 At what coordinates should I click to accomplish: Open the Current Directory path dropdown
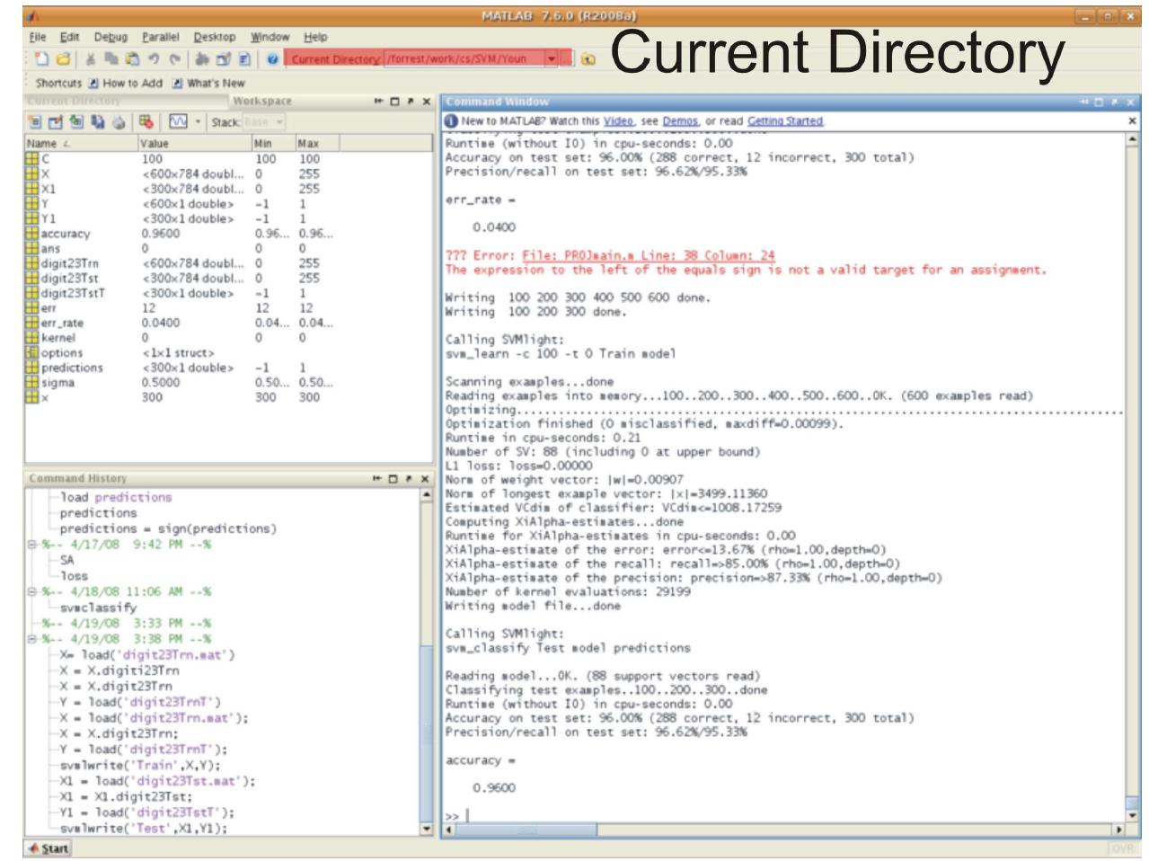click(x=552, y=59)
